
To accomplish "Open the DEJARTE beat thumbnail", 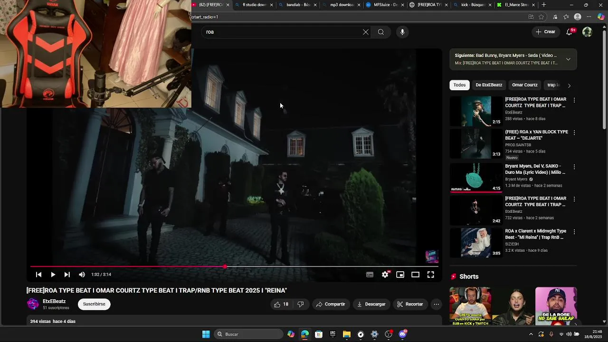I will tap(475, 143).
